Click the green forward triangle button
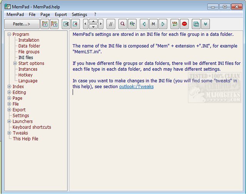 (x=163, y=24)
